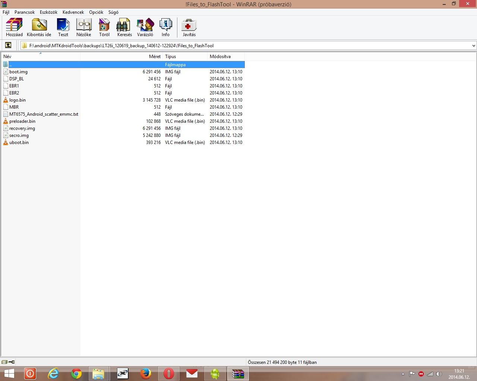
Task: Sort by Név column header
Action: tap(40, 56)
